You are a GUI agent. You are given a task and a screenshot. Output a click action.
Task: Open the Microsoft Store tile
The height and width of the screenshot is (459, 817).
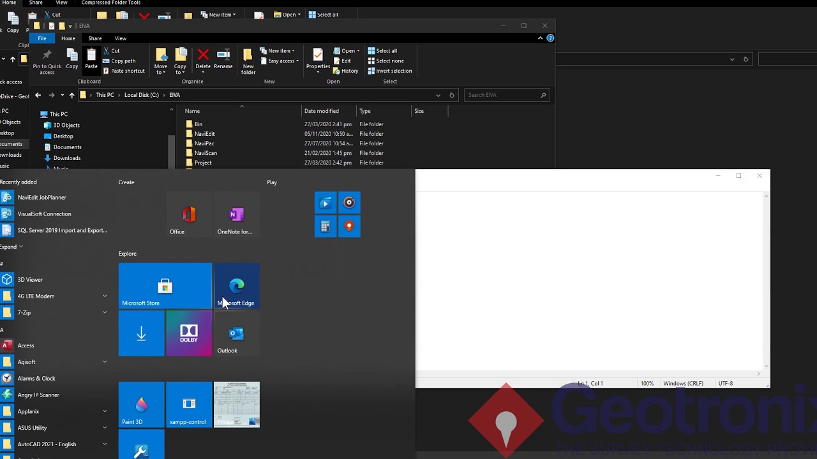pyautogui.click(x=165, y=286)
